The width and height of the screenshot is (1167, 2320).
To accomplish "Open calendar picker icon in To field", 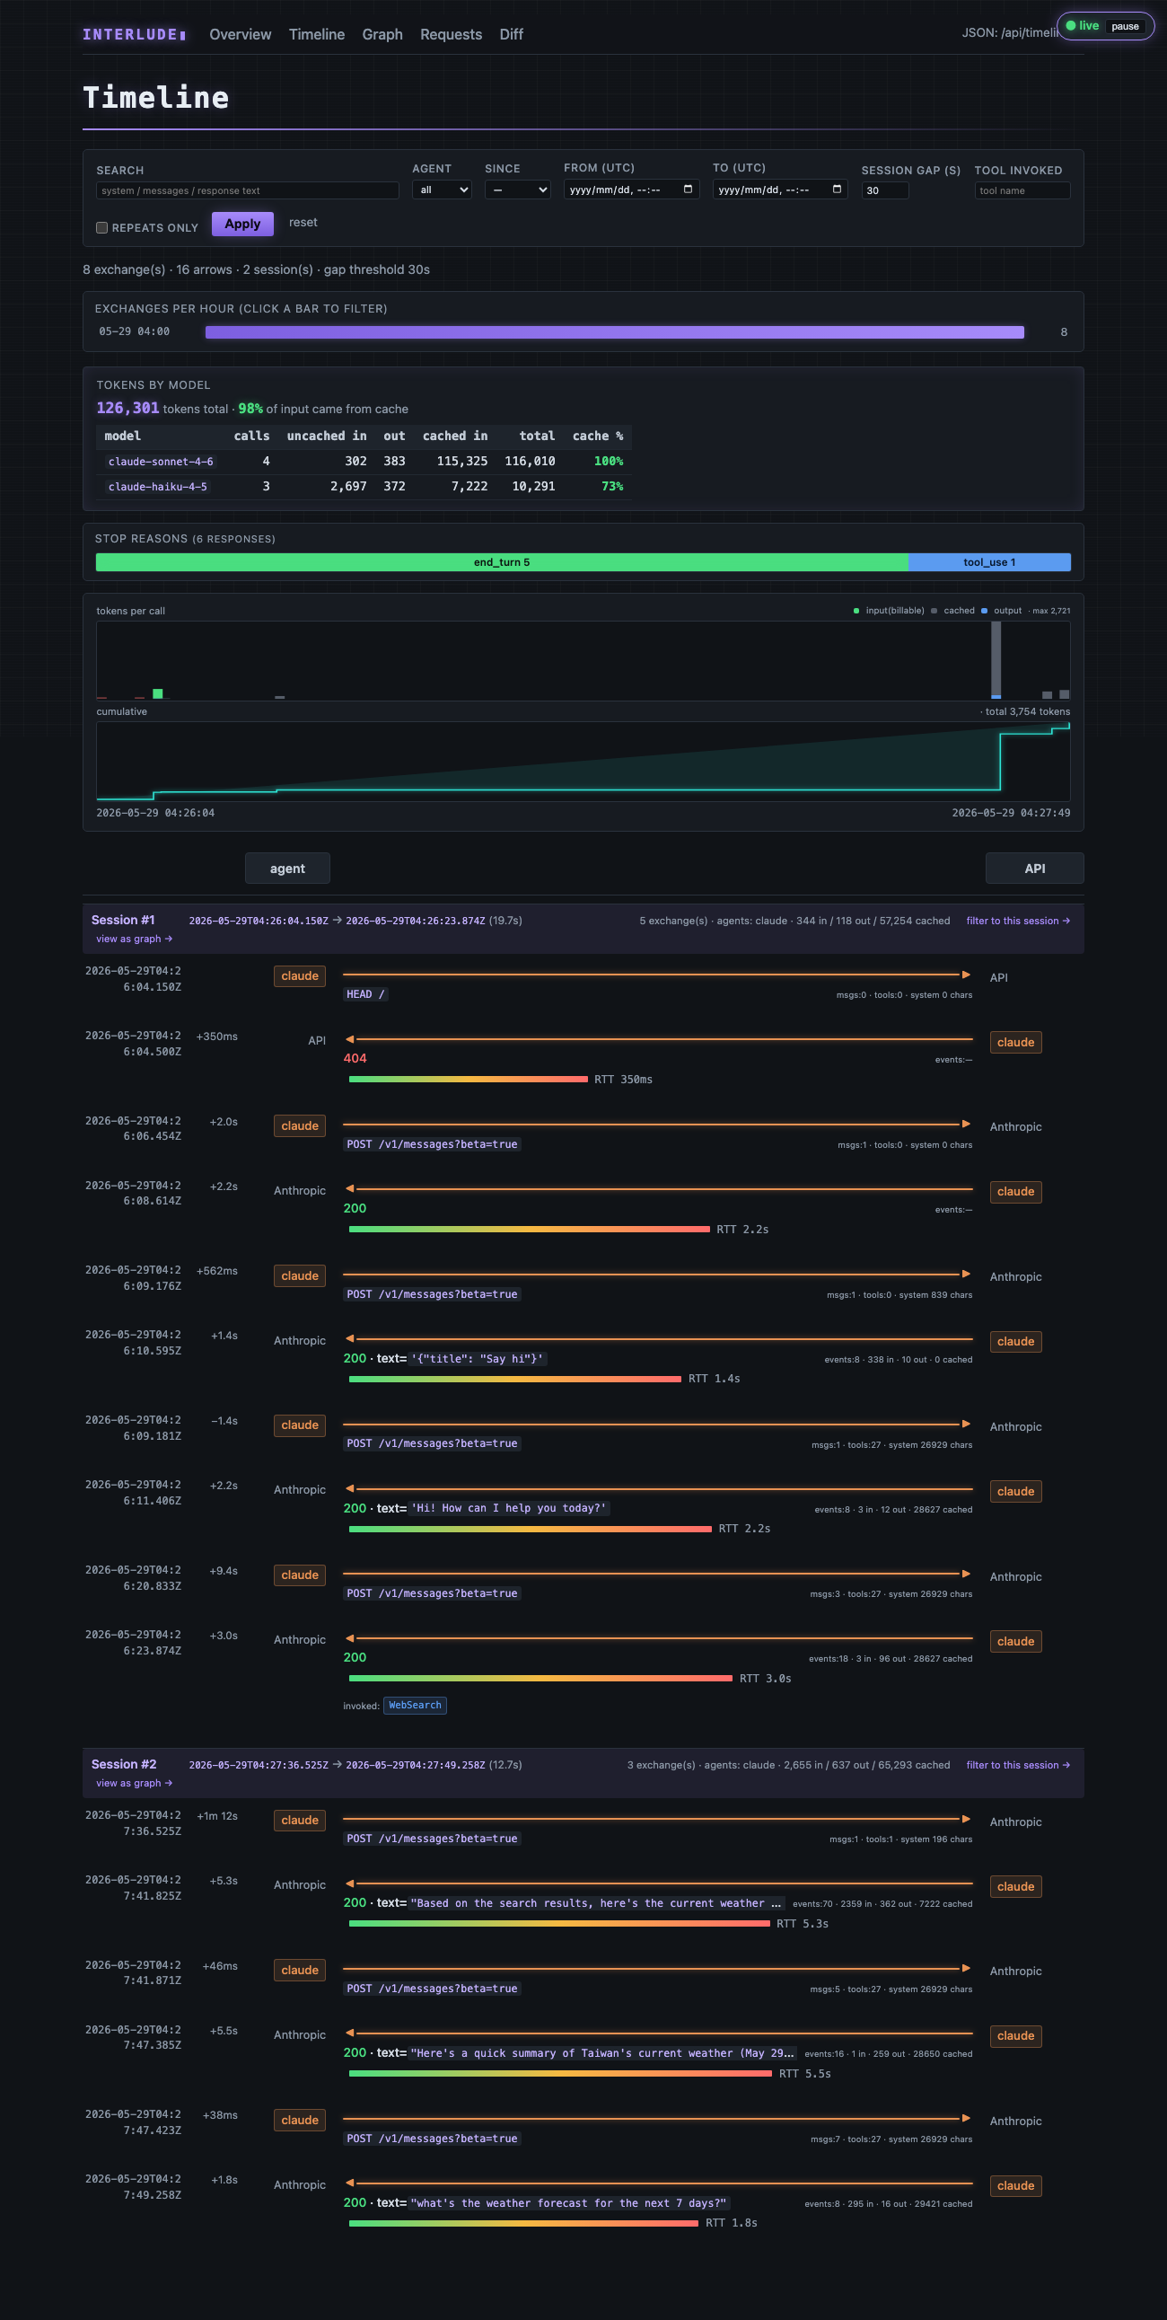I will [x=837, y=190].
